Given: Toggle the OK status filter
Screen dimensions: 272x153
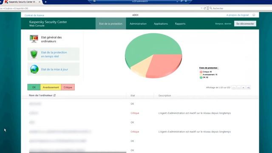Looking at the screenshot, I should point(34,87).
